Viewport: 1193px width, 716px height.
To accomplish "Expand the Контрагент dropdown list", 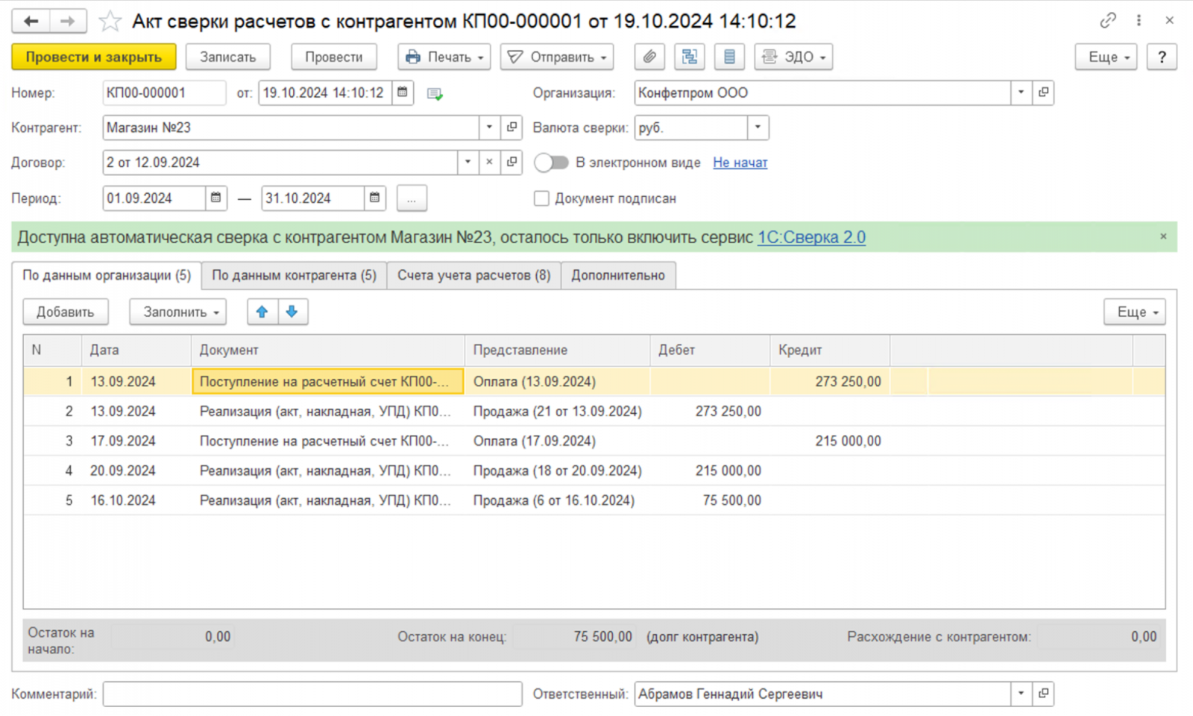I will pyautogui.click(x=489, y=128).
